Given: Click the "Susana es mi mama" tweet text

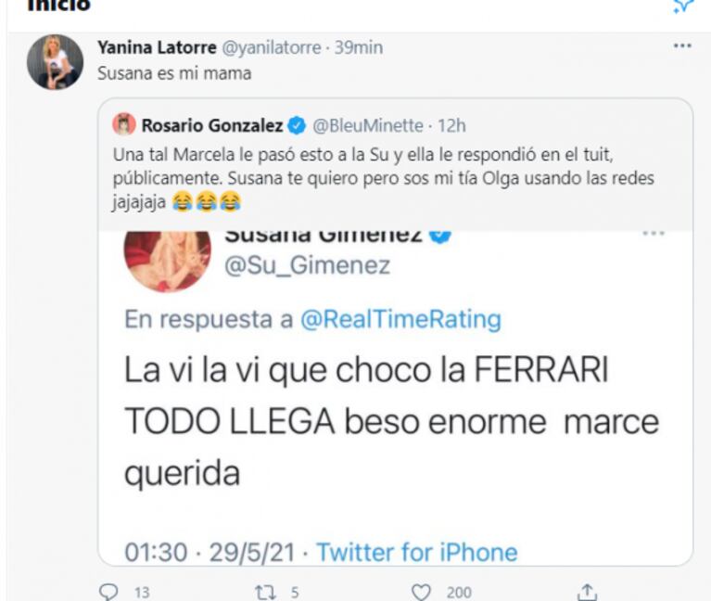Looking at the screenshot, I should 174,73.
